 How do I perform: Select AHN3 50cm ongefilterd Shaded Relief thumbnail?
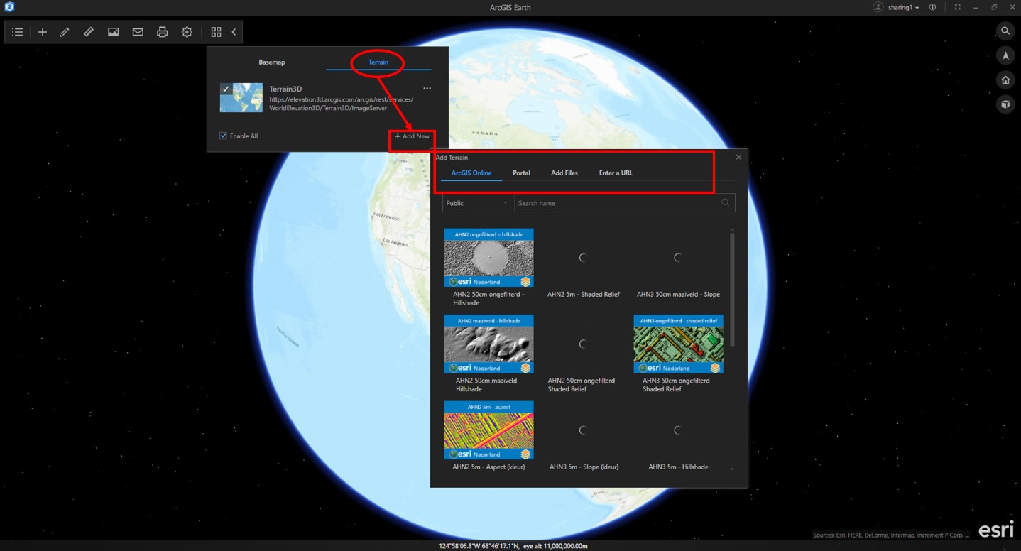pos(678,344)
